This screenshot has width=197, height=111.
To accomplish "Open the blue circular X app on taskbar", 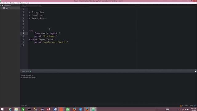I will [81, 109].
